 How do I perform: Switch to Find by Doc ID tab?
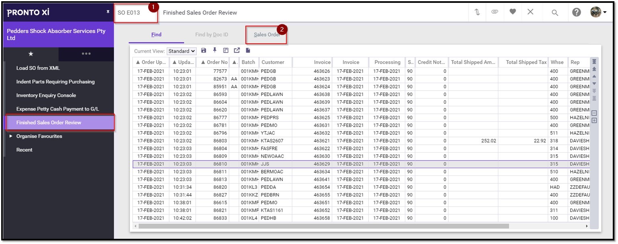pyautogui.click(x=212, y=34)
